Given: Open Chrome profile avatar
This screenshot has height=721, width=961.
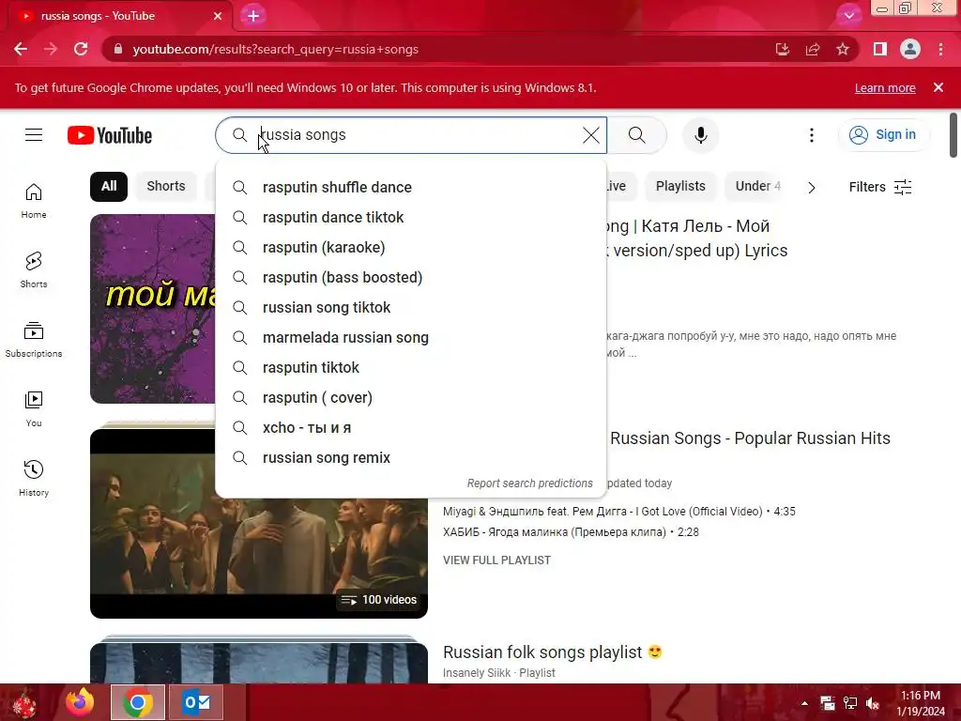Looking at the screenshot, I should point(910,49).
